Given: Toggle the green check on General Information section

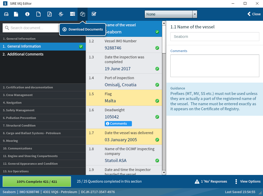Looking at the screenshot, I should click(81, 47).
